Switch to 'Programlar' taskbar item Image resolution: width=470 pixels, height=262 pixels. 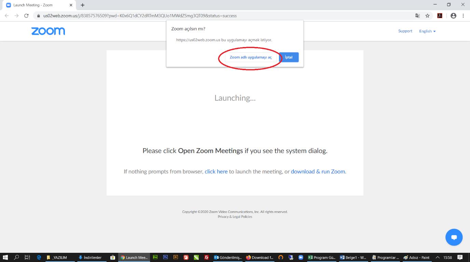coord(385,258)
